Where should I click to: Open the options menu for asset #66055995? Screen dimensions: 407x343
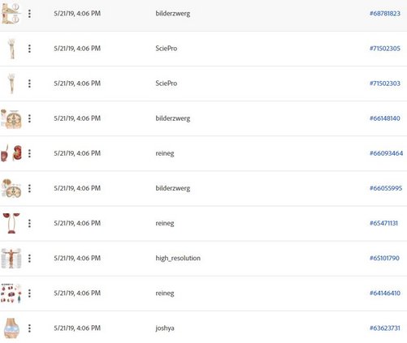pos(29,188)
